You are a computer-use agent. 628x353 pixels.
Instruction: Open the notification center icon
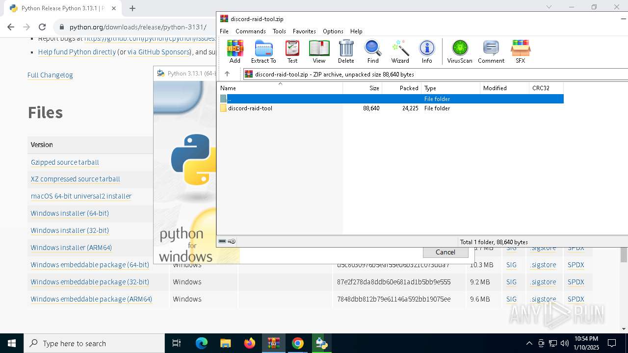[612, 343]
